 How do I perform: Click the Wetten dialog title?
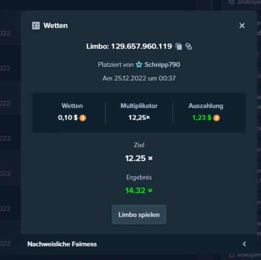(x=55, y=26)
